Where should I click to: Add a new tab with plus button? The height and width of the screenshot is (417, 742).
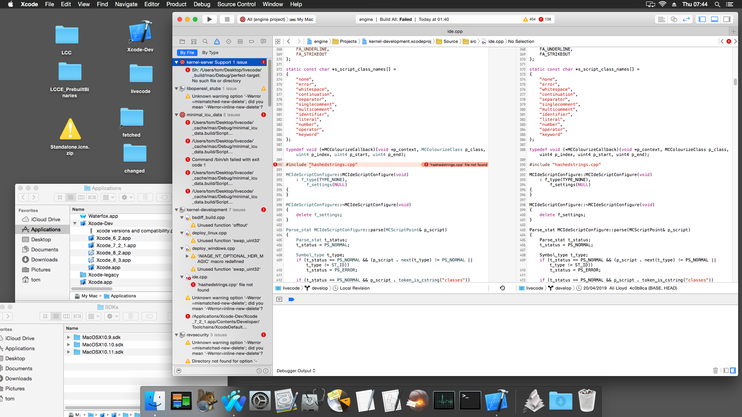733,31
